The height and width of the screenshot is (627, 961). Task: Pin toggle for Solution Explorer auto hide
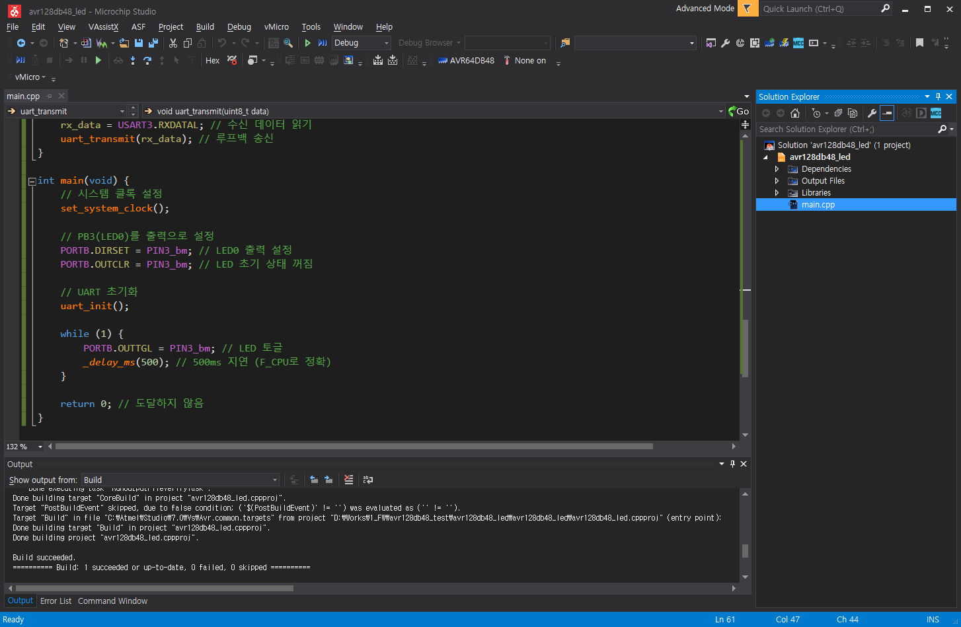click(x=938, y=96)
